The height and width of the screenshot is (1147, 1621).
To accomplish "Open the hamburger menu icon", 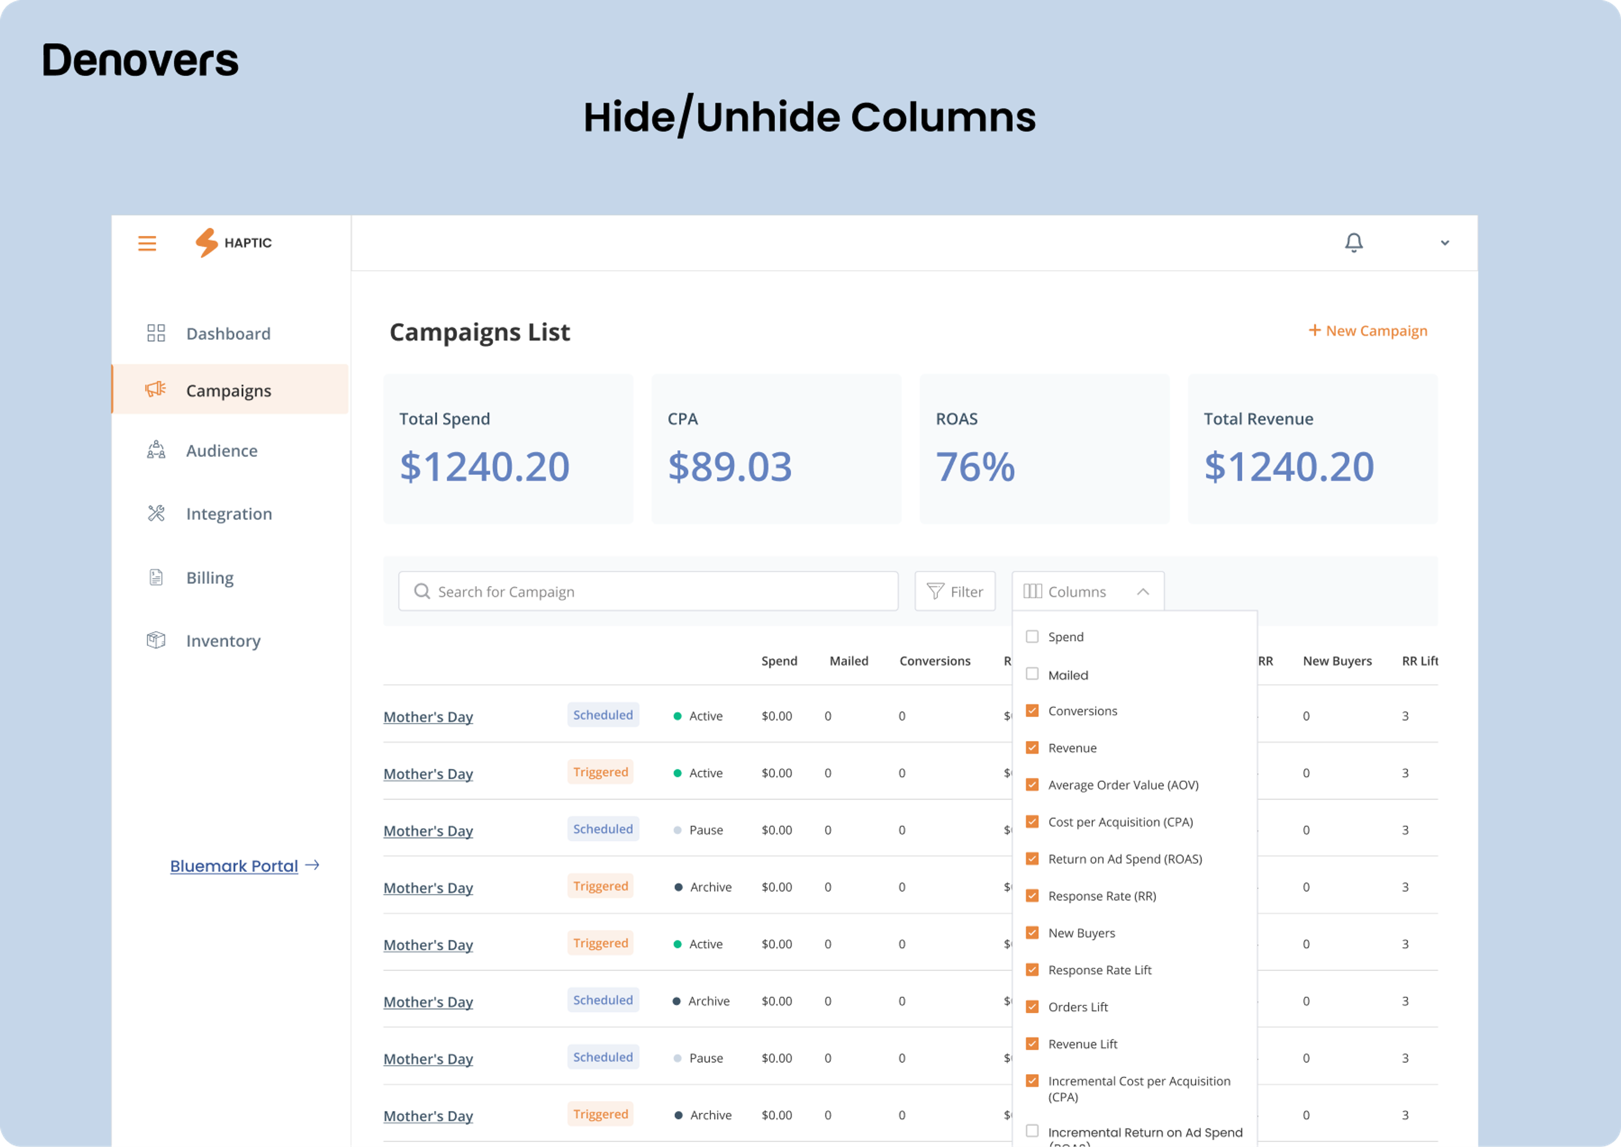I will 147,243.
